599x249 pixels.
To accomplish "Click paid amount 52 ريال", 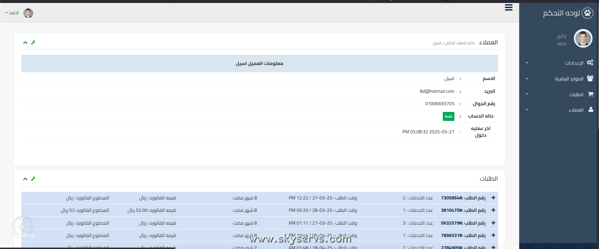I will (85, 210).
